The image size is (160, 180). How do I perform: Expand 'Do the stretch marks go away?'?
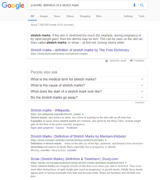88,98
